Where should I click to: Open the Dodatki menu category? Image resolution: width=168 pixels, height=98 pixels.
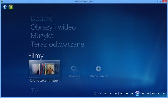[42, 19]
